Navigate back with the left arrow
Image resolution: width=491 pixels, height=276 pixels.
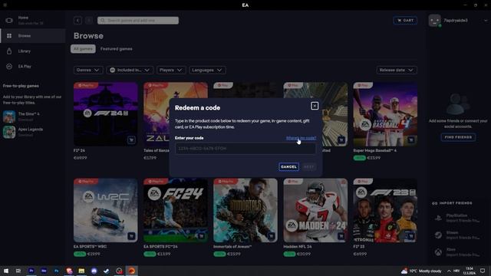coord(77,21)
